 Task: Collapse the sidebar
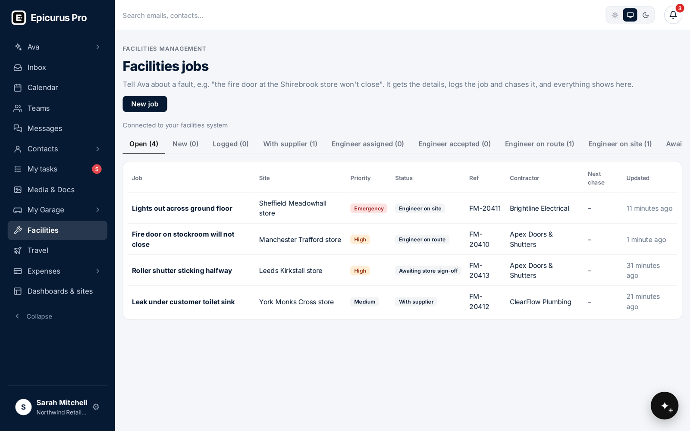pyautogui.click(x=34, y=316)
